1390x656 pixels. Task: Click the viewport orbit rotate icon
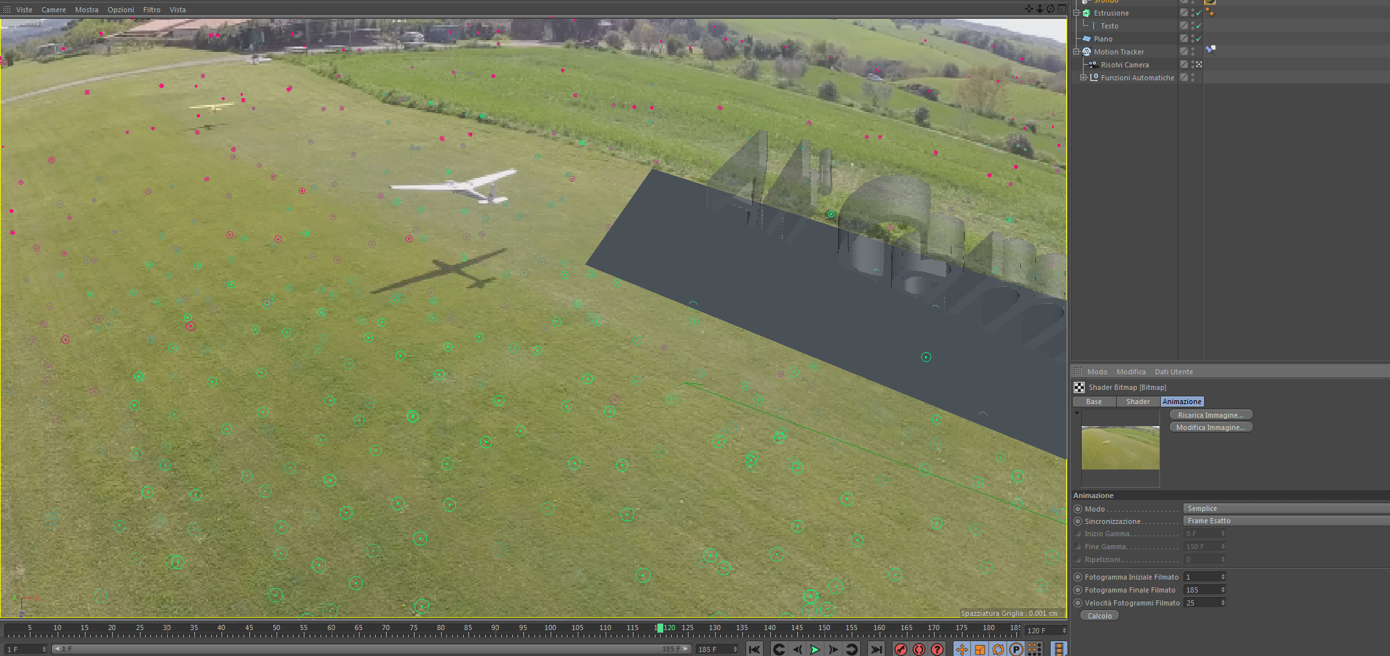(x=1051, y=9)
